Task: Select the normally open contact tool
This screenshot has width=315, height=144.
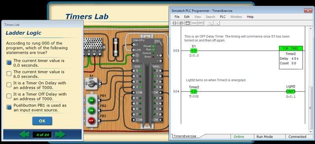Action: click(175, 23)
